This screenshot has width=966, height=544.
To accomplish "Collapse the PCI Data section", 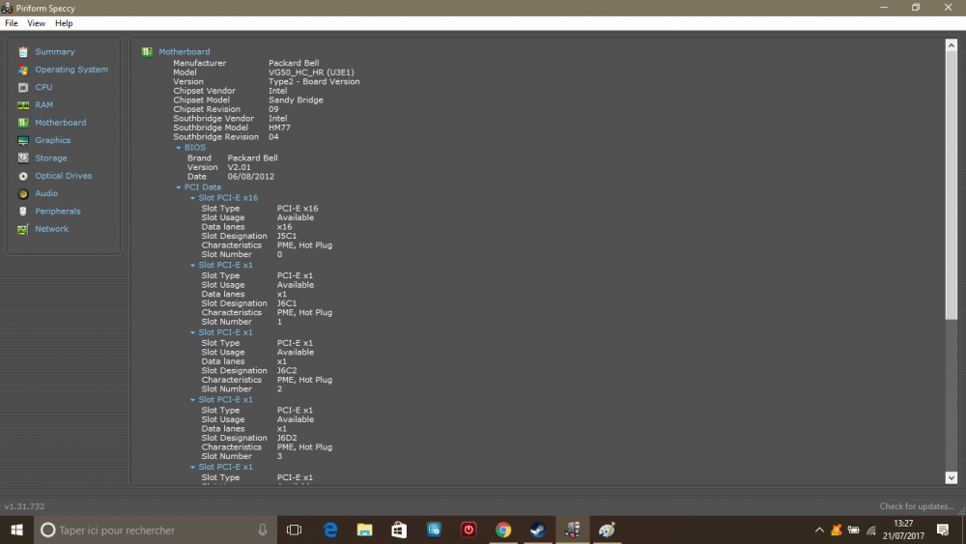I will click(179, 187).
